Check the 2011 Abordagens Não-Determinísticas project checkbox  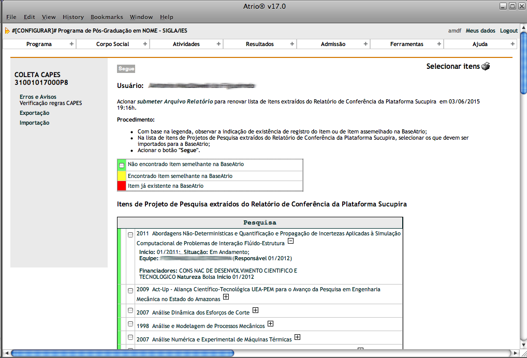pyautogui.click(x=130, y=235)
